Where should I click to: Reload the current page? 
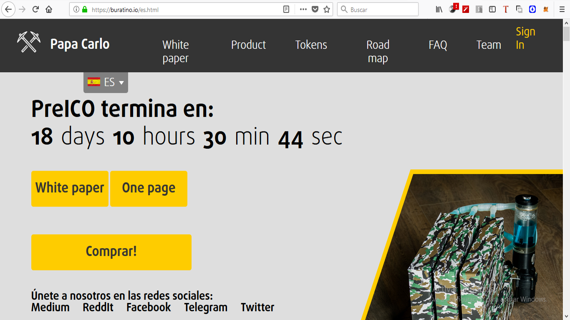point(36,9)
